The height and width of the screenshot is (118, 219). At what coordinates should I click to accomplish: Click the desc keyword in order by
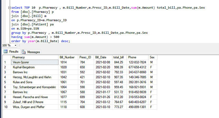point(65,41)
